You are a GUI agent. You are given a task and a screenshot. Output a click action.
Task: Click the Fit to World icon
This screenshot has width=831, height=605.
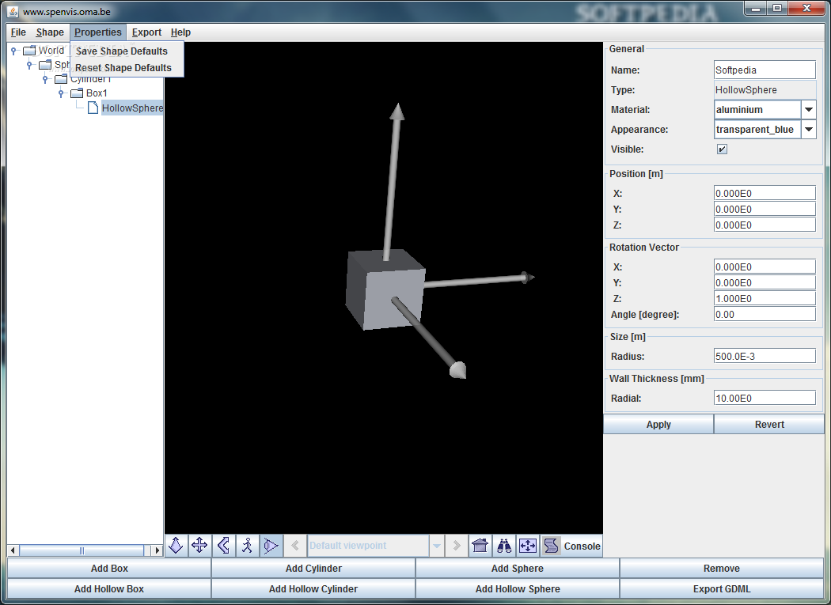tap(528, 545)
